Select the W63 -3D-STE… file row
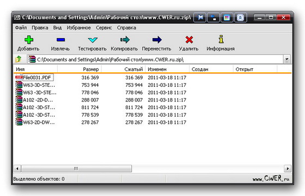Viewport: 305px width, 196px height. [40, 92]
